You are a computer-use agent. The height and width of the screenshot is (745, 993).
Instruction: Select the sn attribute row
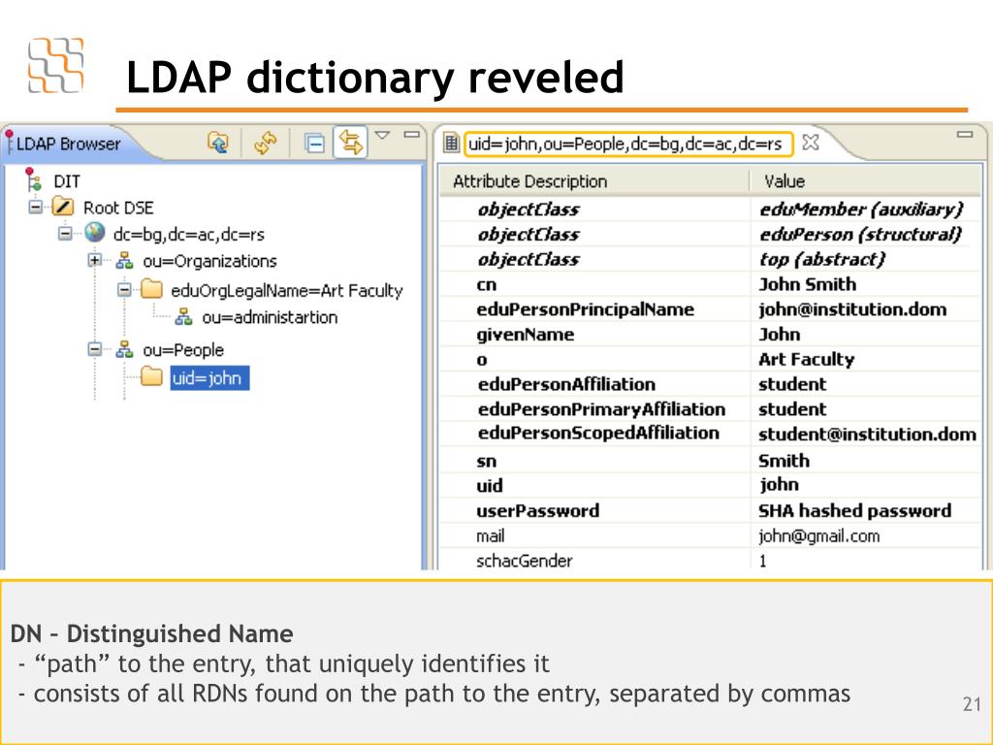pos(711,461)
